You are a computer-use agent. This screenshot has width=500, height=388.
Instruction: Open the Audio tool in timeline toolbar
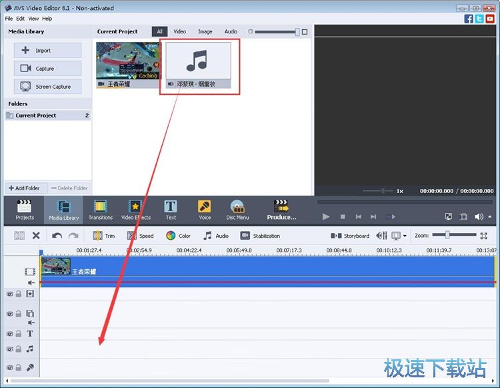216,236
